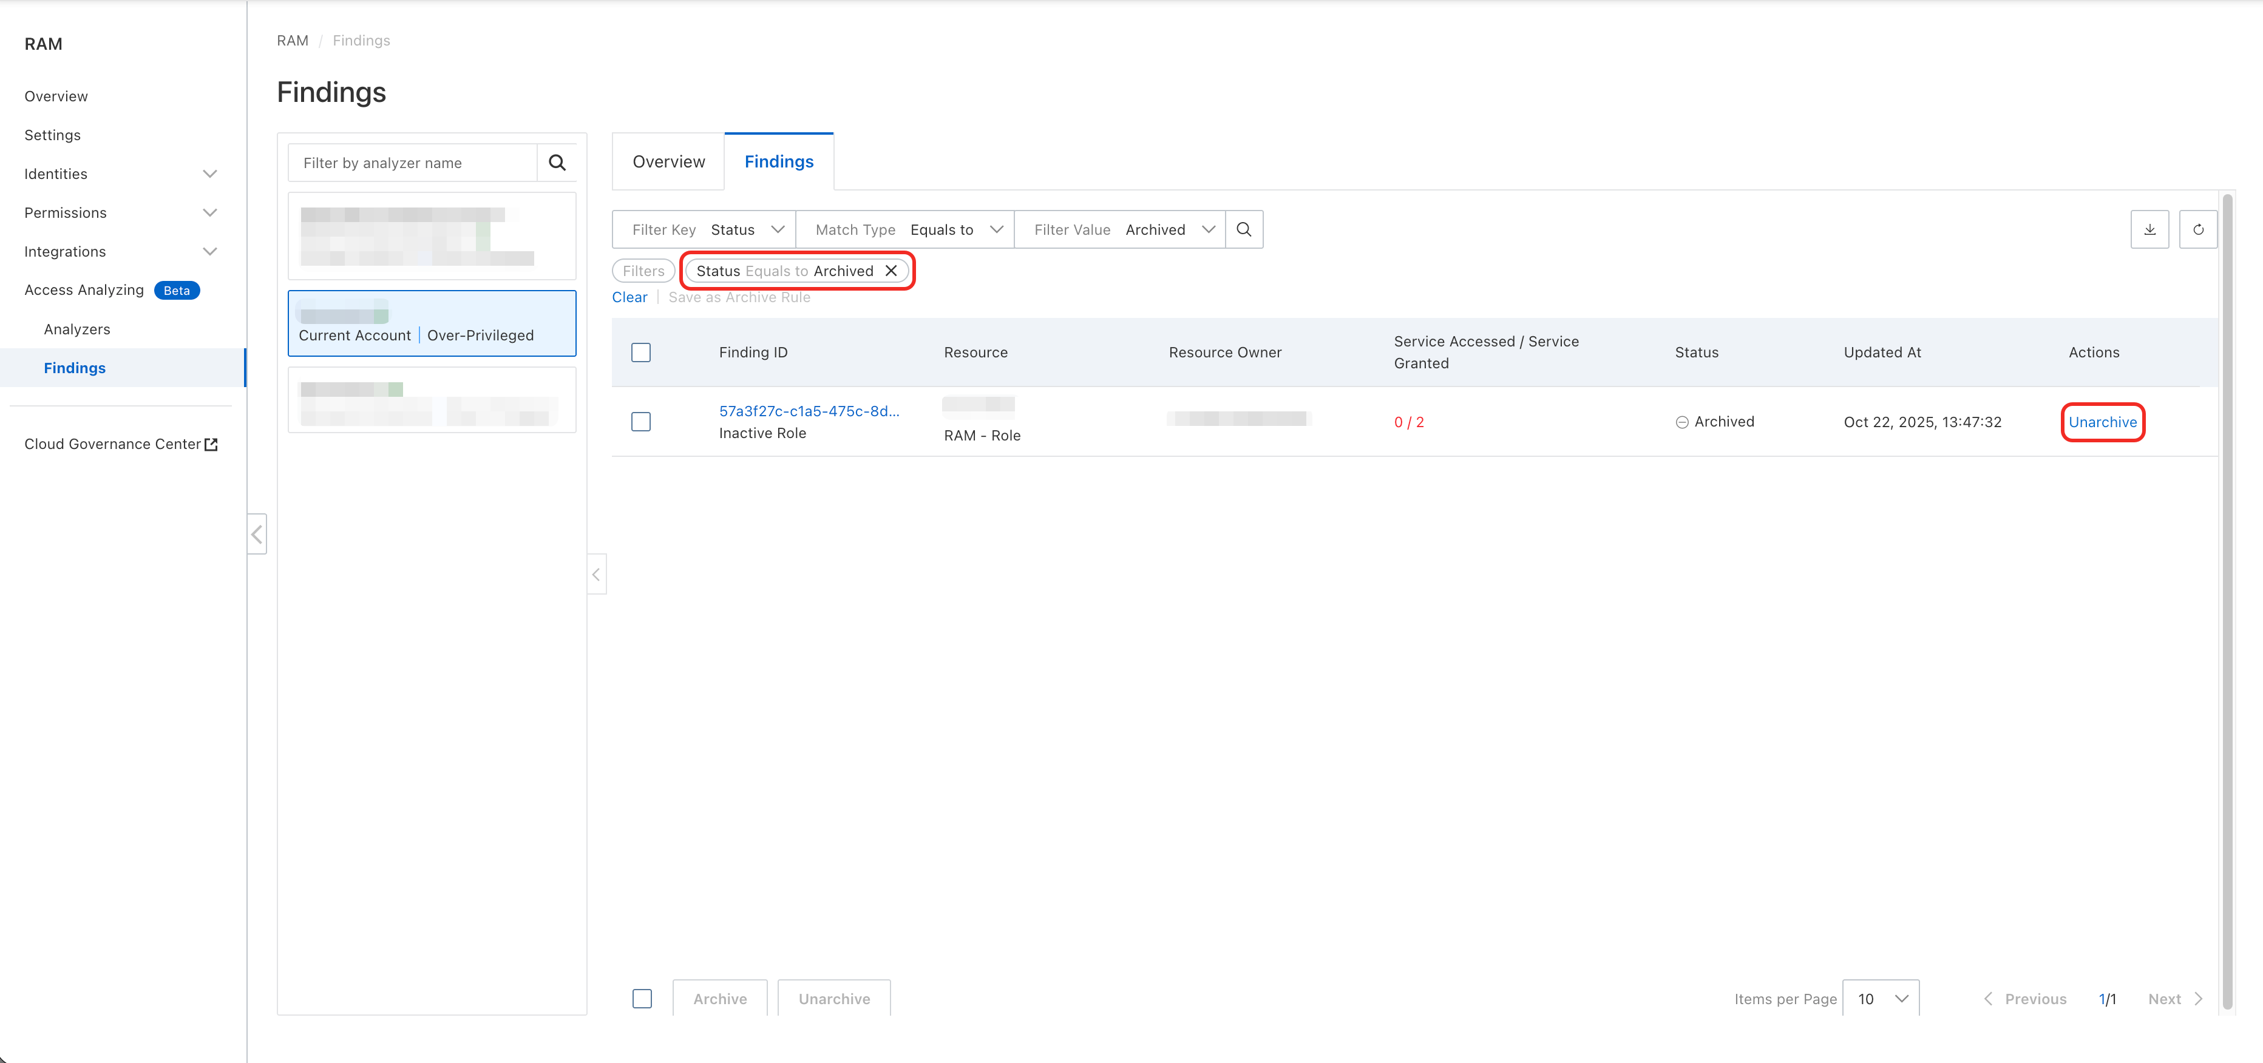
Task: Check the Inactive Role finding row checkbox
Action: click(641, 421)
